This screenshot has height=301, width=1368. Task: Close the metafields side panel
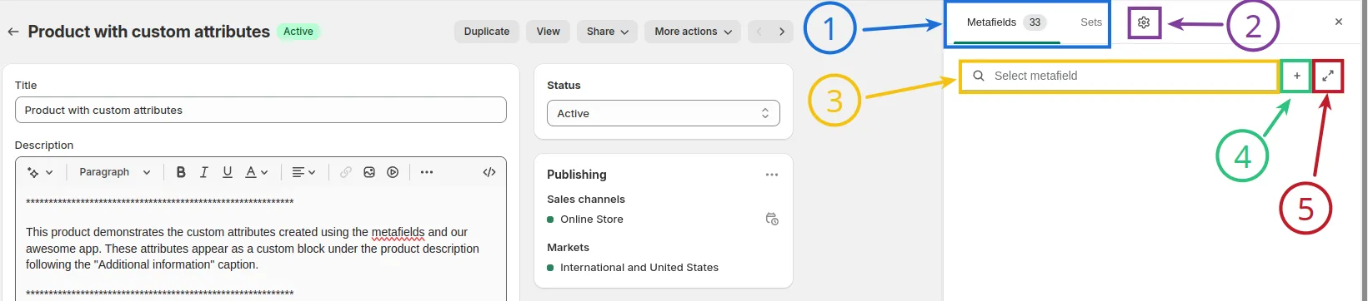(x=1339, y=22)
